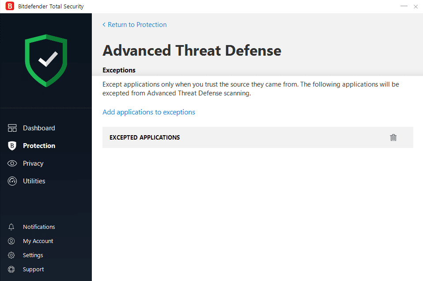423x281 pixels.
Task: Open the My Account text label
Action: tap(38, 241)
